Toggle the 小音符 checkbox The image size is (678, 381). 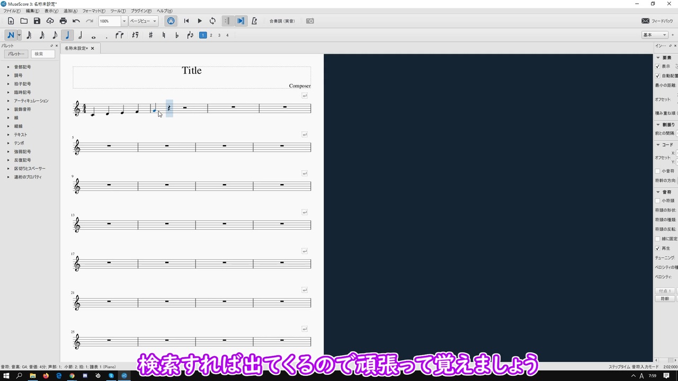[657, 171]
